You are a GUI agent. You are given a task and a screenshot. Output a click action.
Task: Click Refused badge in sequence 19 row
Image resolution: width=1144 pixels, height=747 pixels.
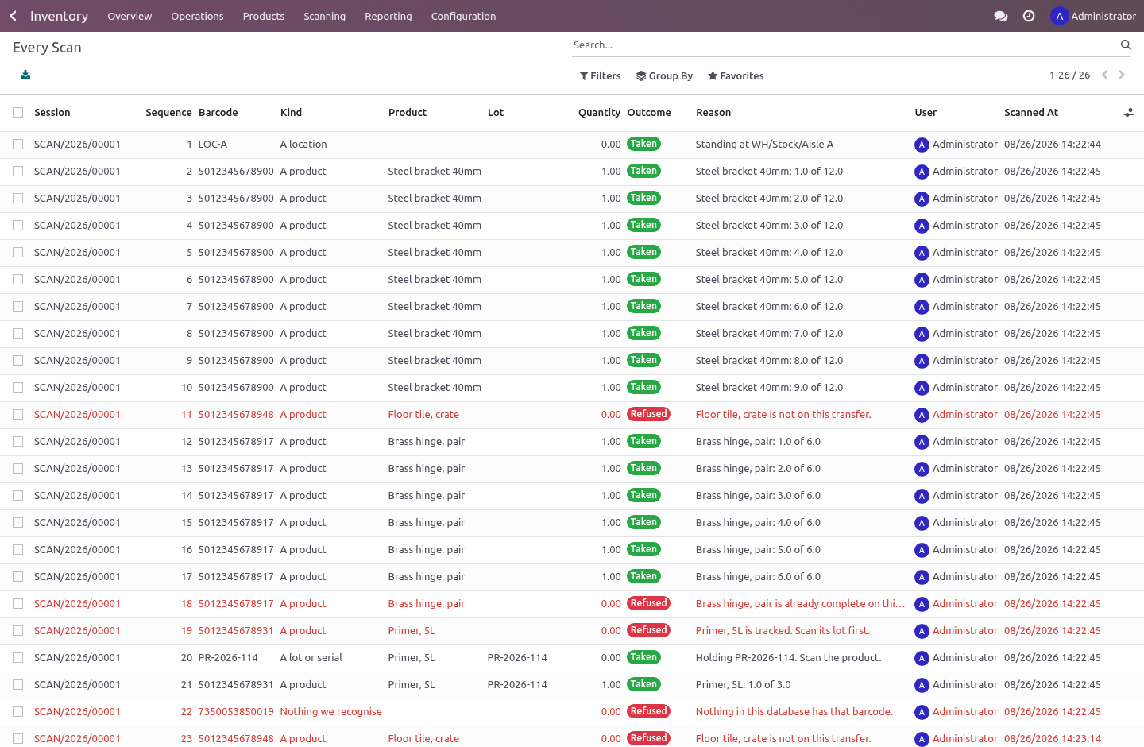point(648,630)
